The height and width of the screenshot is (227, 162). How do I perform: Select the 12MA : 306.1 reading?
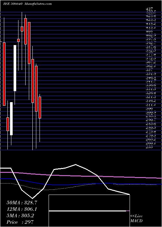(x=22, y=209)
